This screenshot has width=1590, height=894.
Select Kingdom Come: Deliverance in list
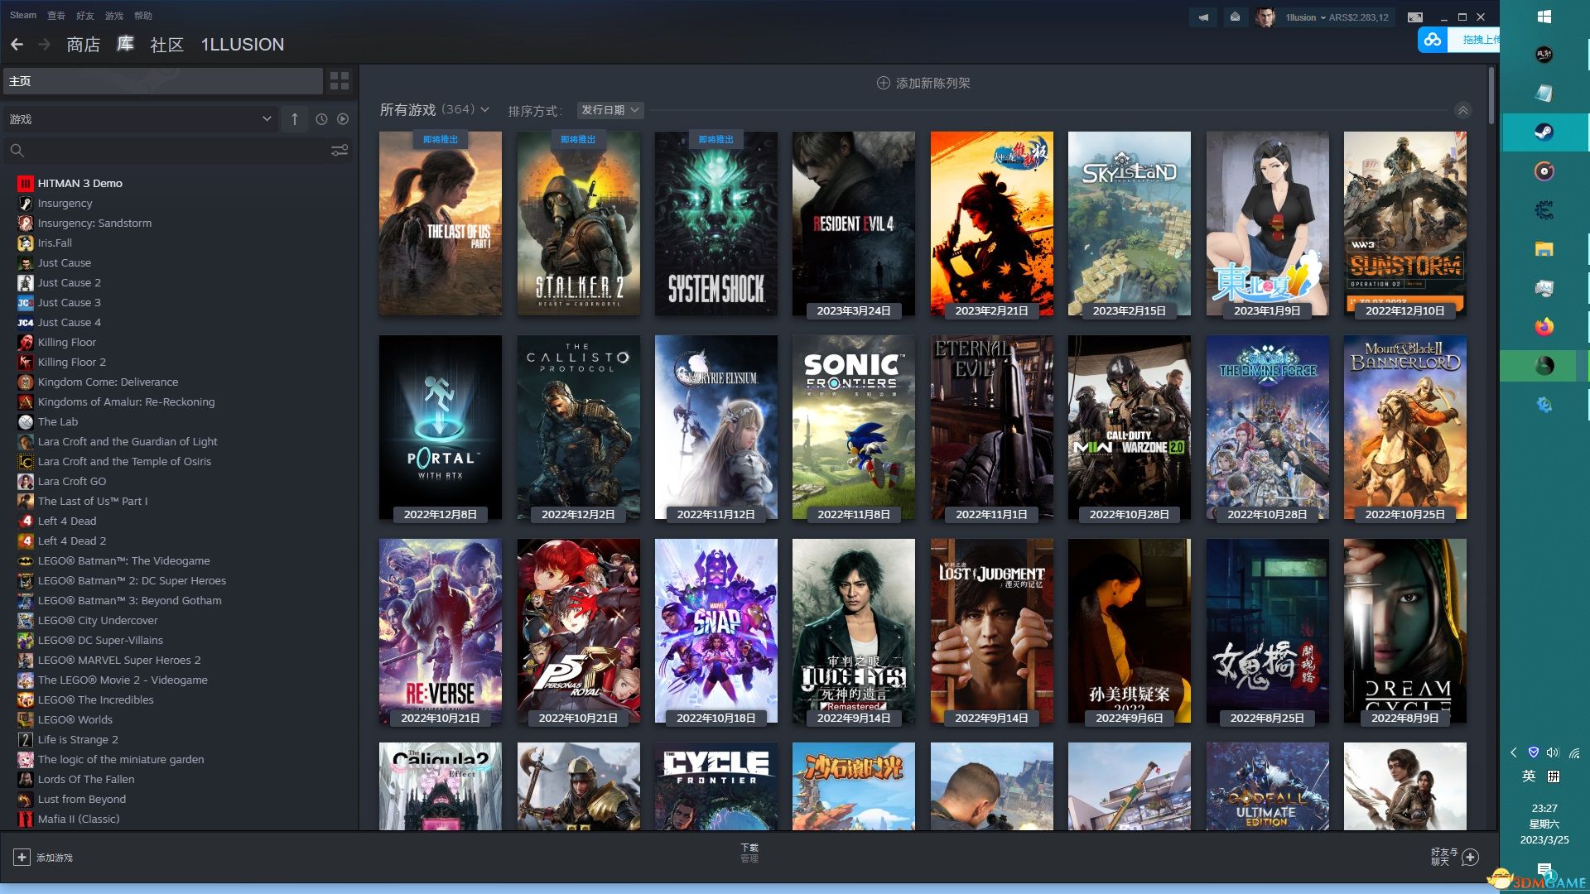click(108, 382)
